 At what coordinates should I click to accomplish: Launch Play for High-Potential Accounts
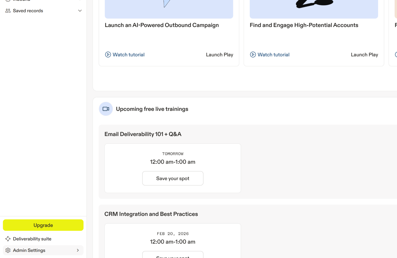pyautogui.click(x=364, y=55)
